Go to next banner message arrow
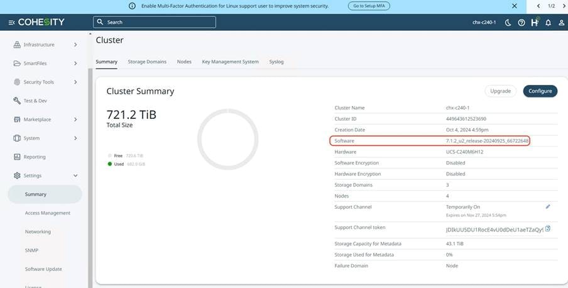Image resolution: width=568 pixels, height=288 pixels. (564, 6)
